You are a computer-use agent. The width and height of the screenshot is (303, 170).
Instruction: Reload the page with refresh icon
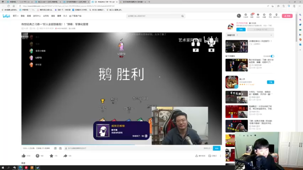8,6
